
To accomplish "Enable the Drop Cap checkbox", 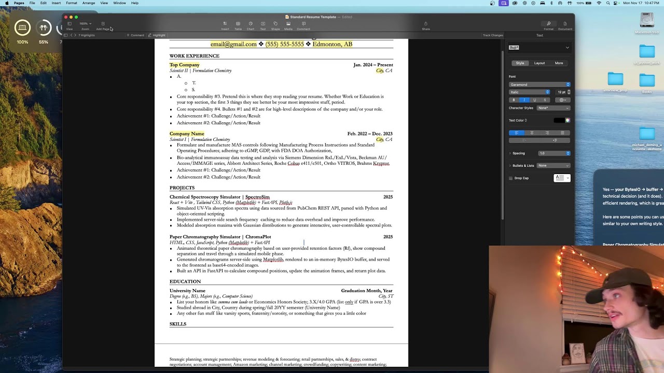I will pyautogui.click(x=511, y=178).
